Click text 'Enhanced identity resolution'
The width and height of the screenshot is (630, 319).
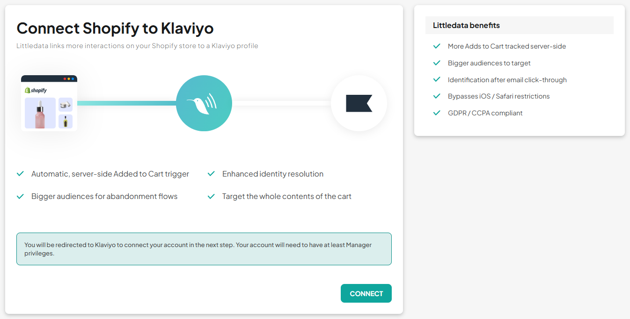coord(273,174)
